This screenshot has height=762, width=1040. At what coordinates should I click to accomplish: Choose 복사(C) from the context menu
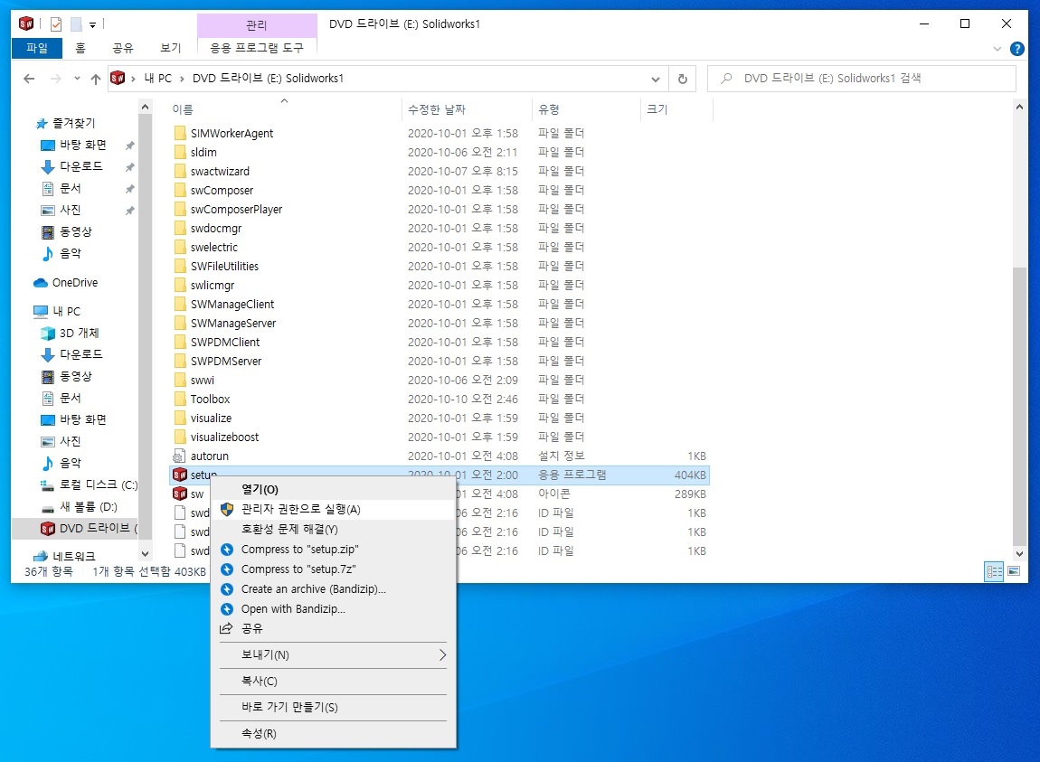pos(333,681)
